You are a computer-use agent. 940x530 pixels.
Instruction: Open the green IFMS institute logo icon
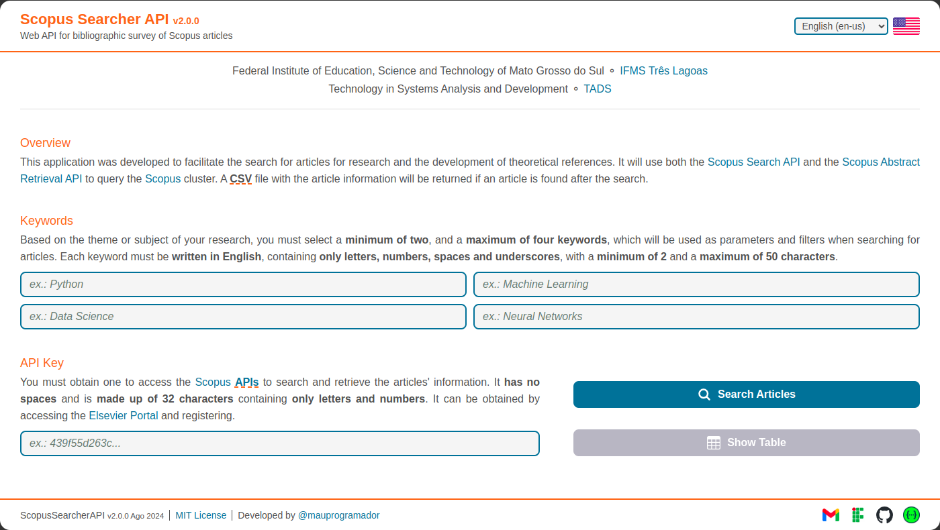coord(857,515)
